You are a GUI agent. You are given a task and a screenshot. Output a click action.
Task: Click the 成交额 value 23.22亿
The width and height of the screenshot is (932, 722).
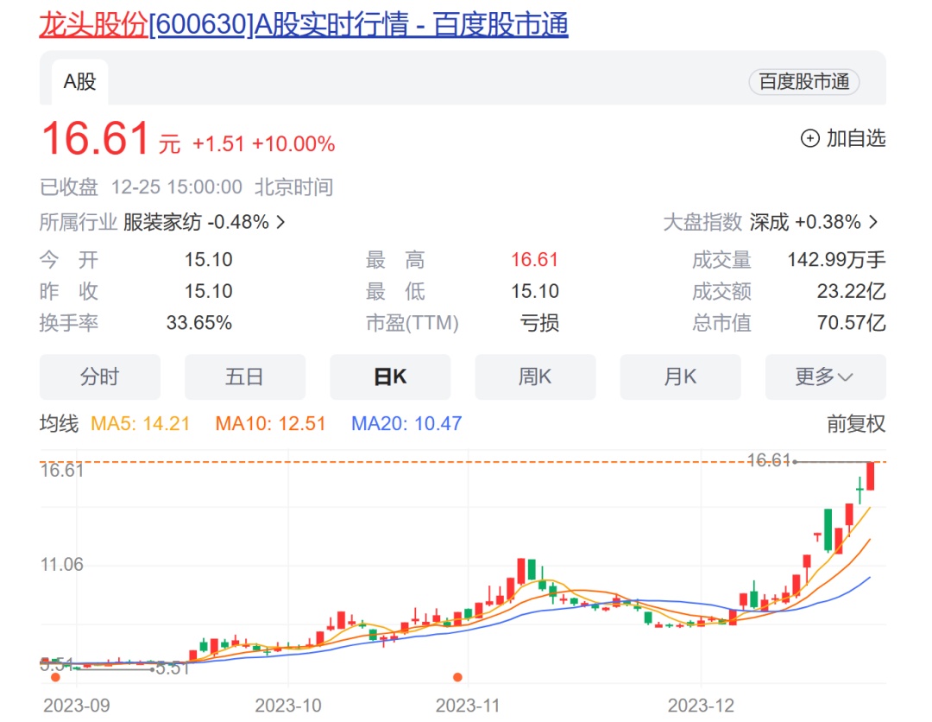click(x=851, y=291)
